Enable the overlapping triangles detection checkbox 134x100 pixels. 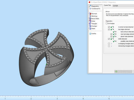(x=109, y=44)
